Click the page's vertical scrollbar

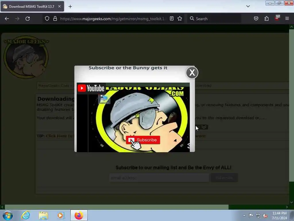[291, 105]
